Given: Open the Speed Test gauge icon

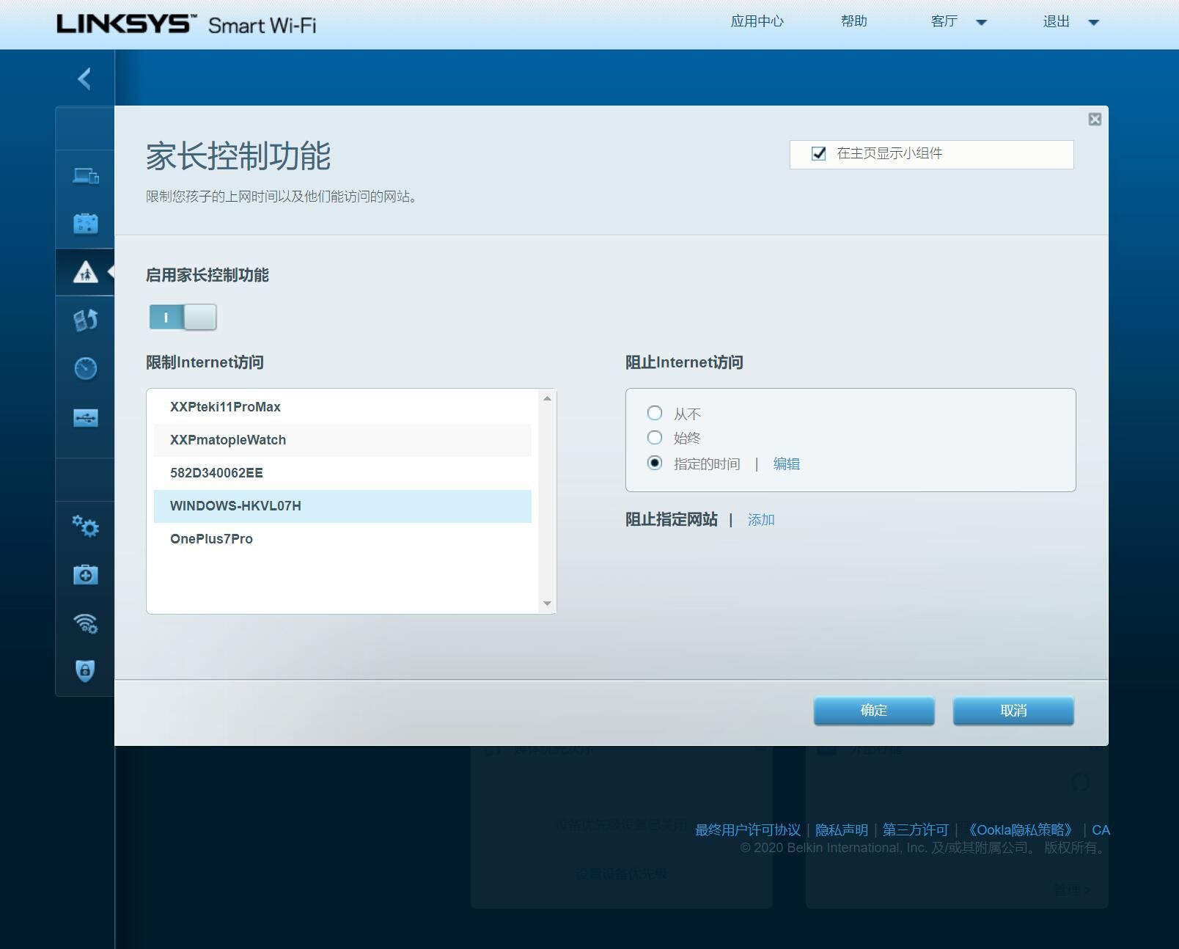Looking at the screenshot, I should pos(86,368).
